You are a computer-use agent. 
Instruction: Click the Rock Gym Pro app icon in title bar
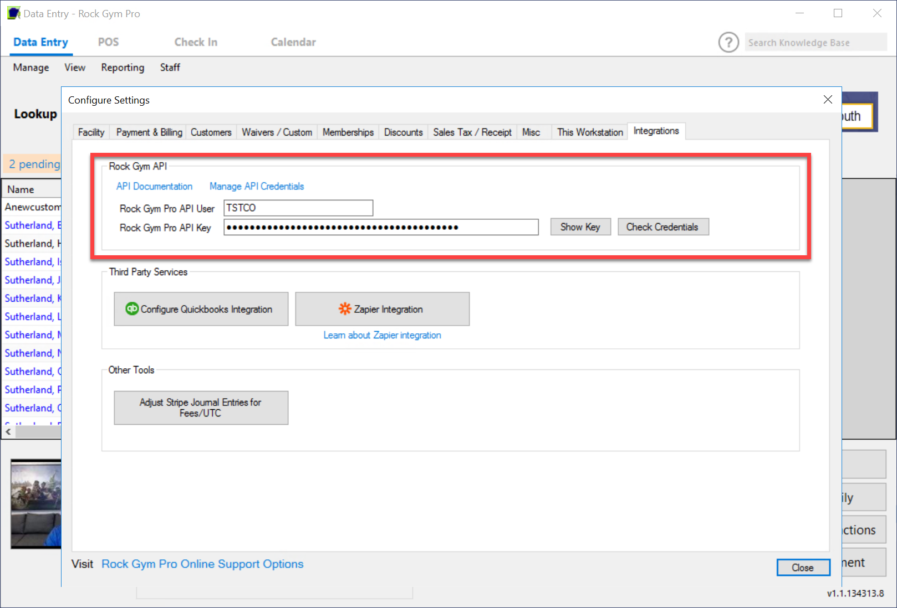tap(14, 13)
